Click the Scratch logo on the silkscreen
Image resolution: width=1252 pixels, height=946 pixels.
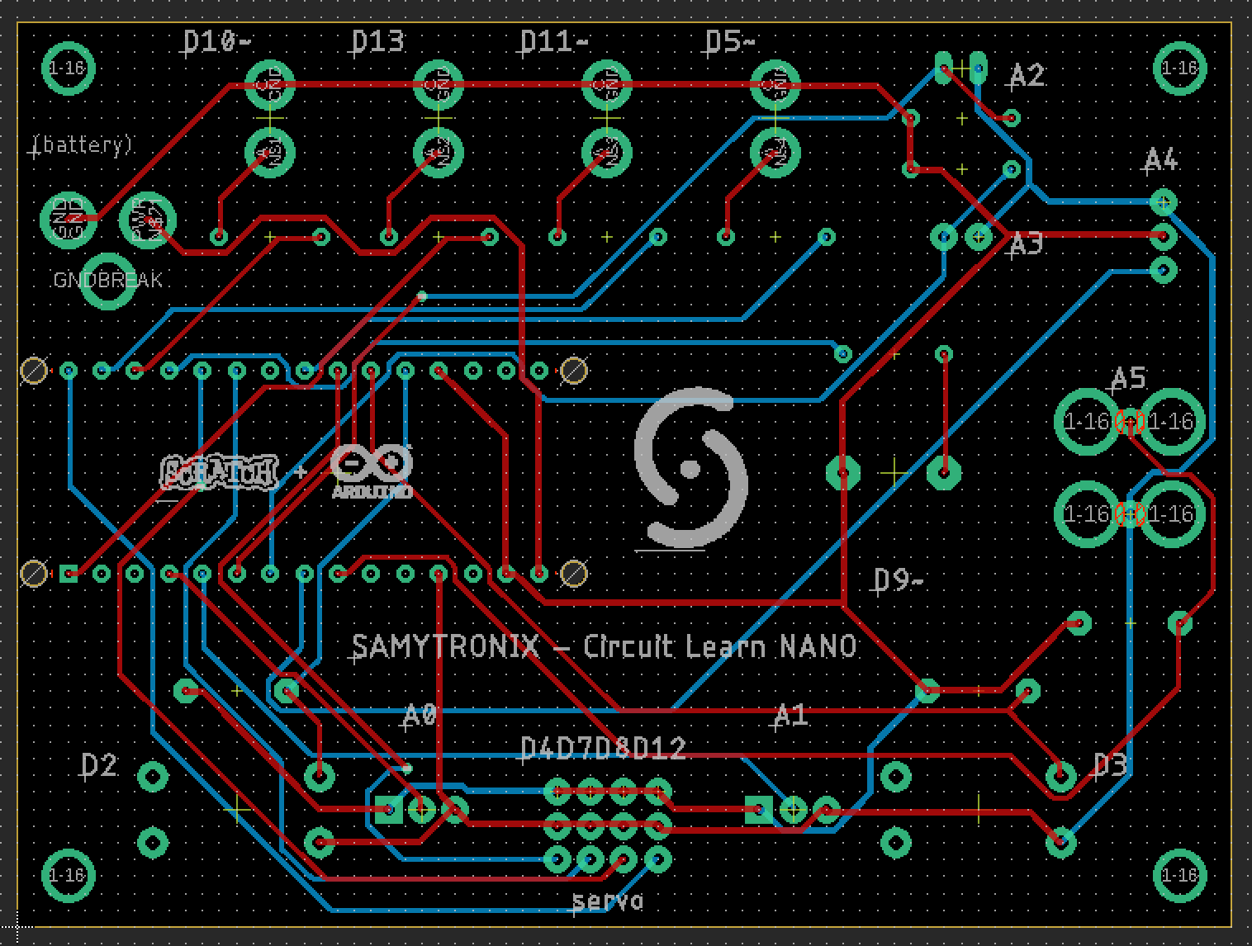[219, 473]
